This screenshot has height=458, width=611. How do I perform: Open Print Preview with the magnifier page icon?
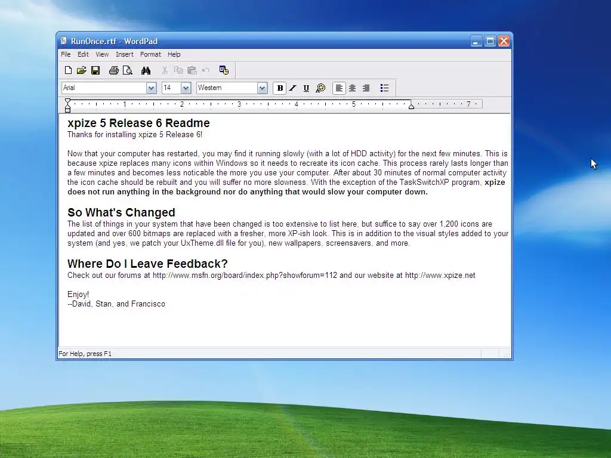pyautogui.click(x=128, y=70)
